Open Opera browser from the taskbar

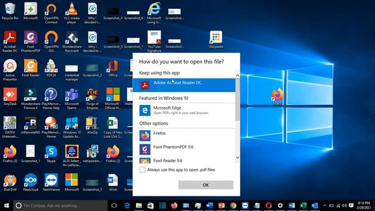coord(268,206)
